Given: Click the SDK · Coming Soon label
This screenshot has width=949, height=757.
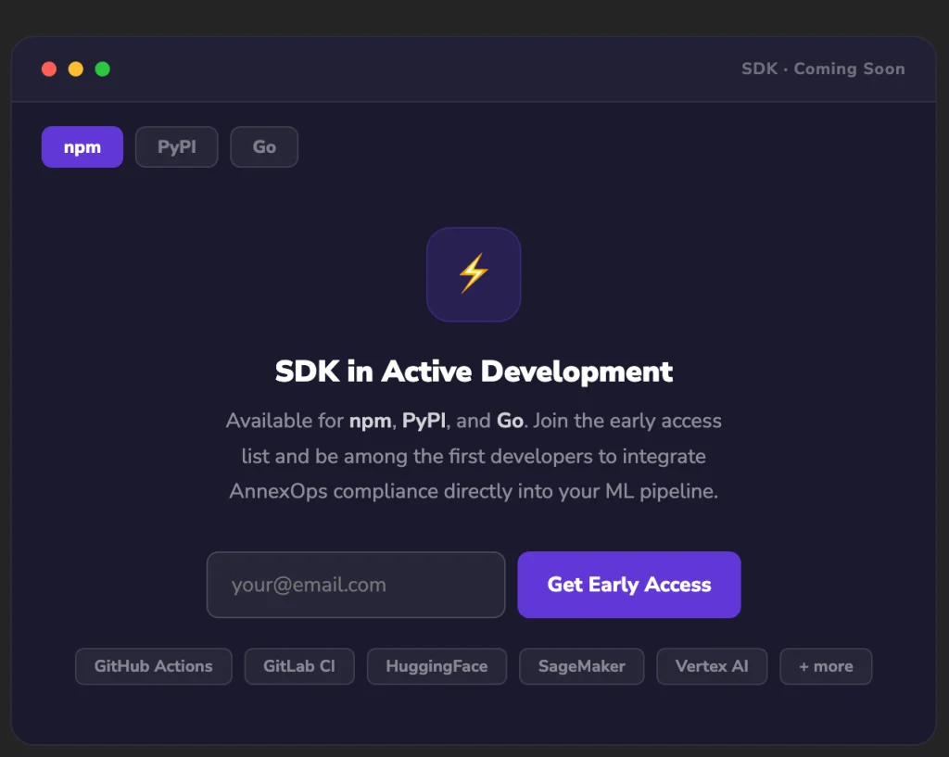Looking at the screenshot, I should (823, 69).
